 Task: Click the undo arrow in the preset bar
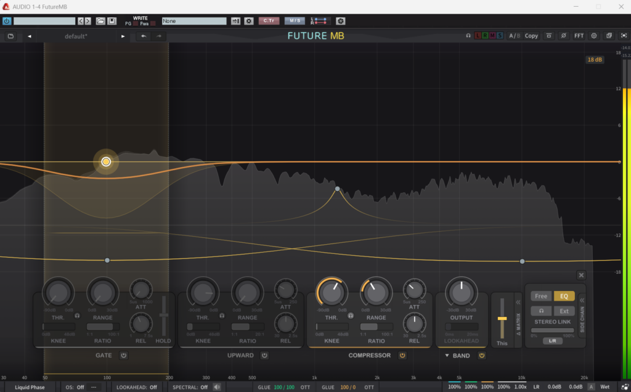point(144,36)
